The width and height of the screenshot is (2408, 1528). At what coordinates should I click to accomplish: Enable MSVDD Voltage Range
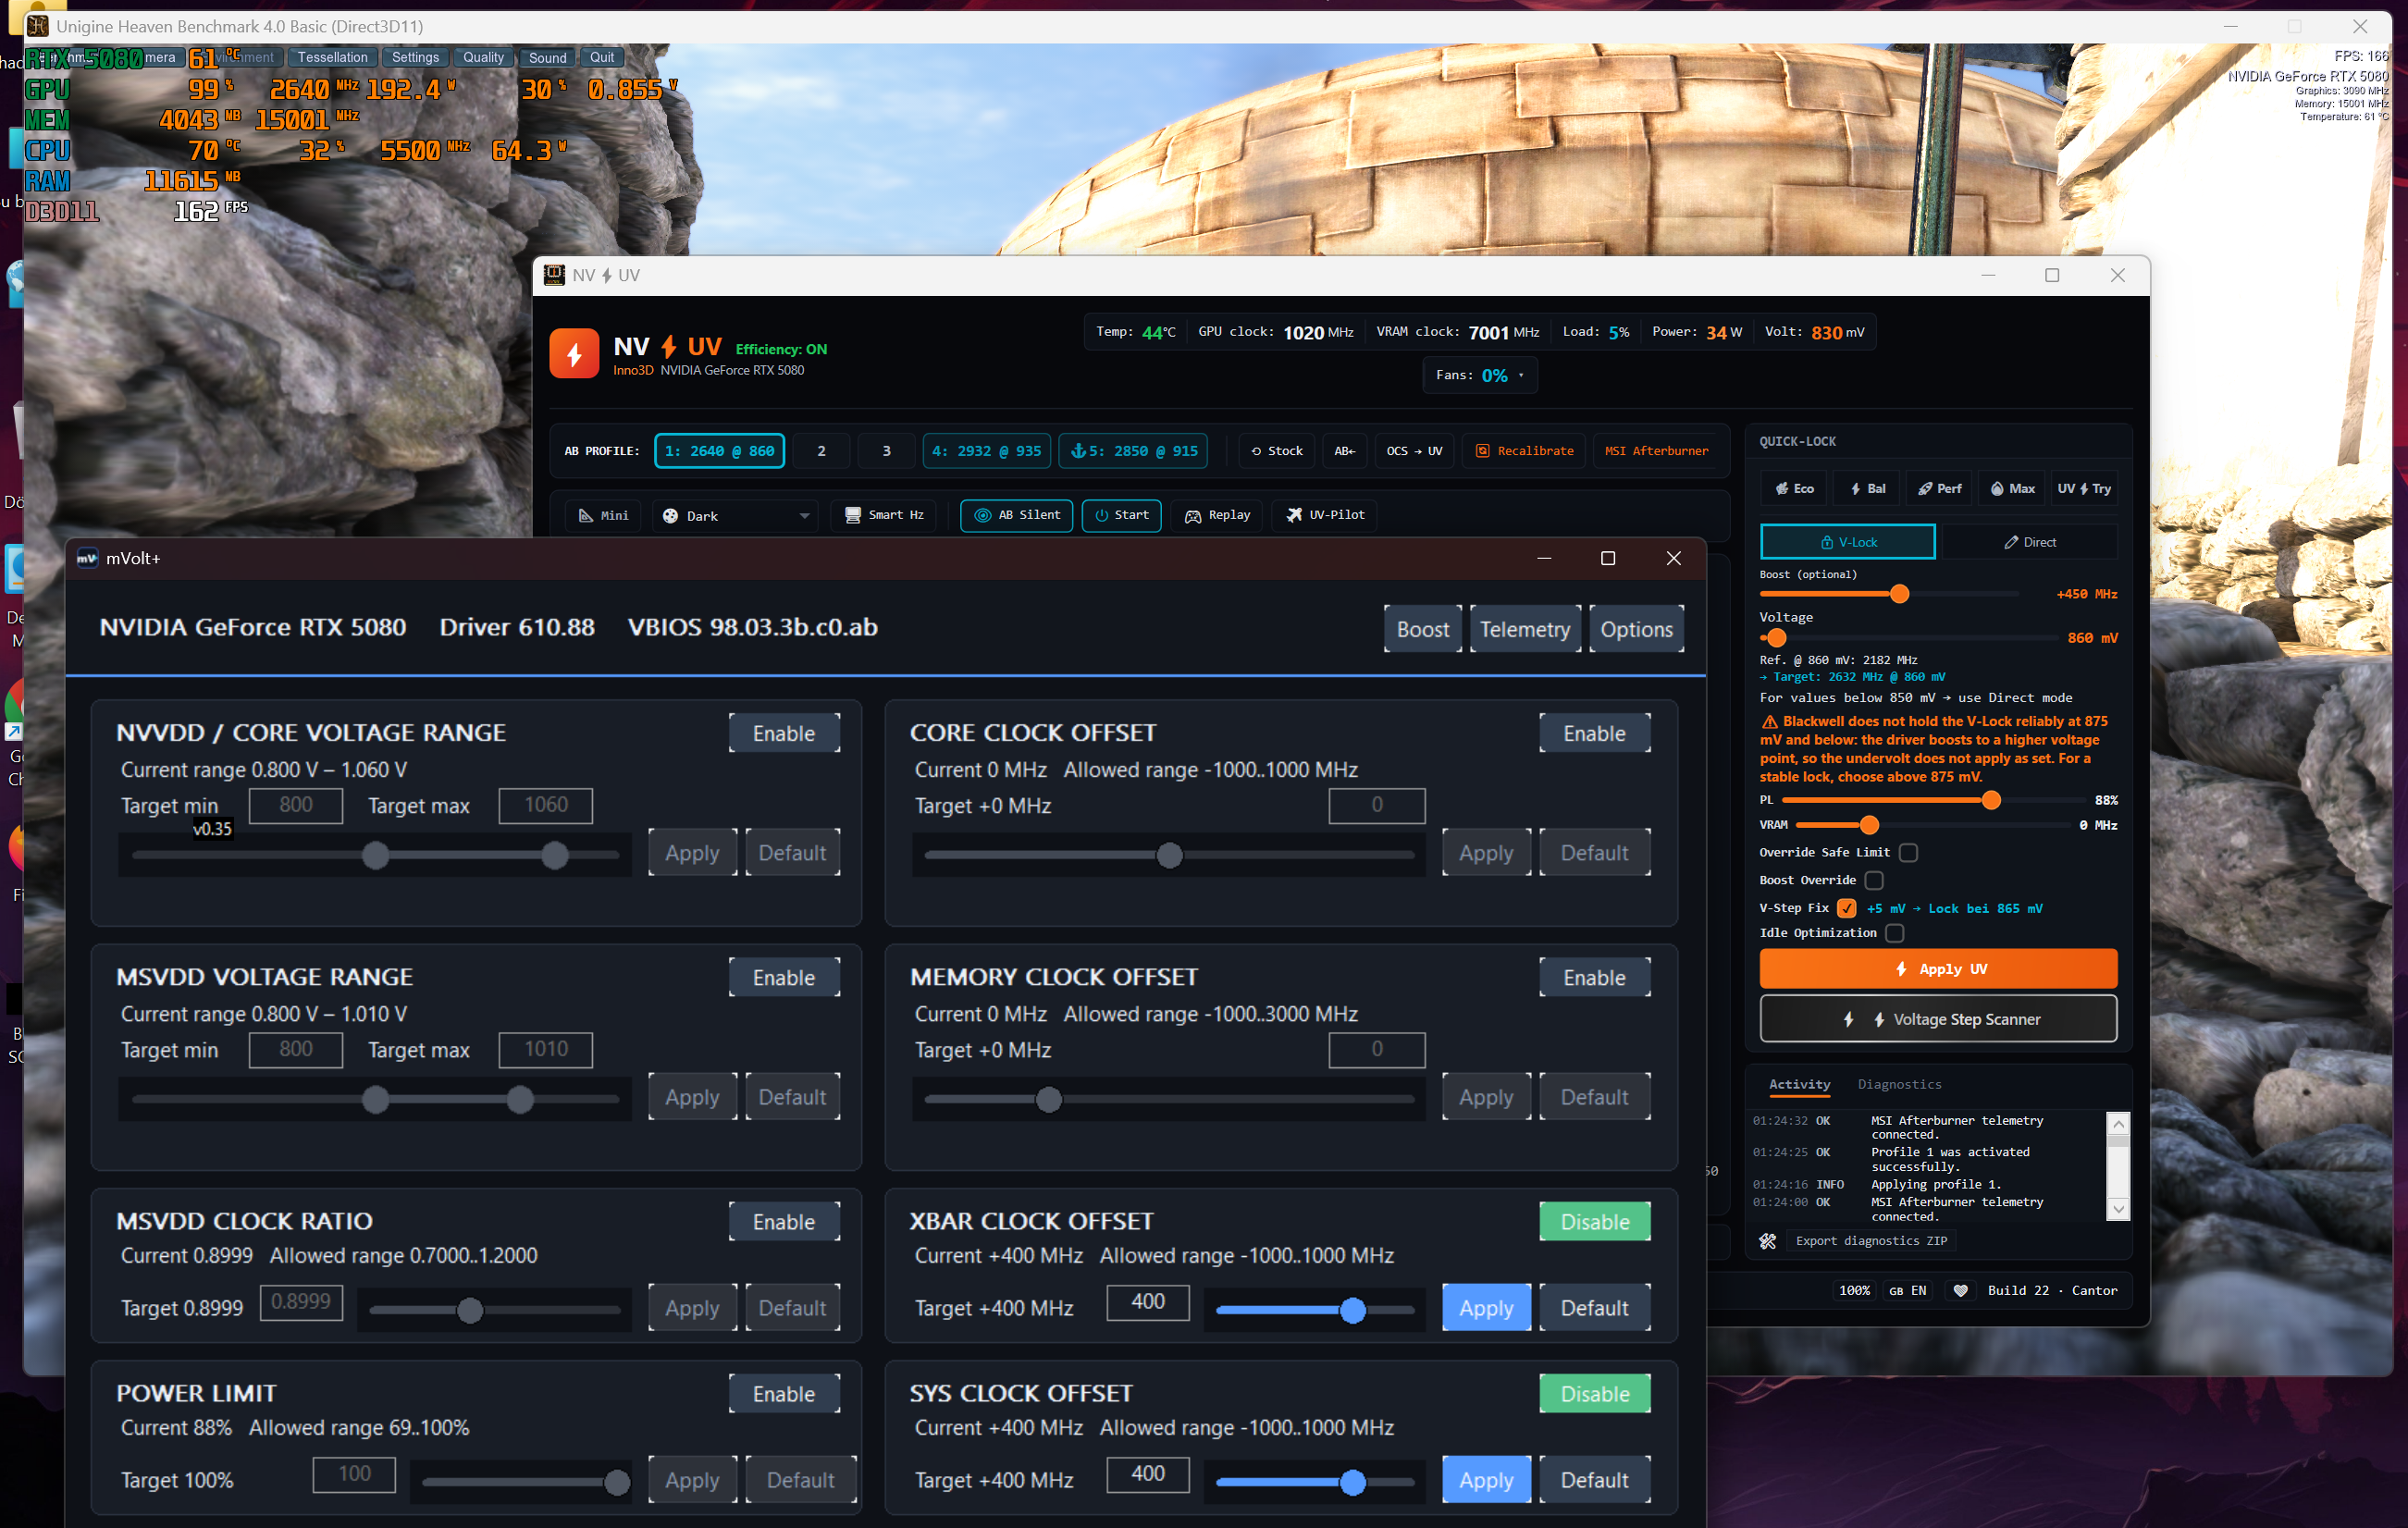784,978
